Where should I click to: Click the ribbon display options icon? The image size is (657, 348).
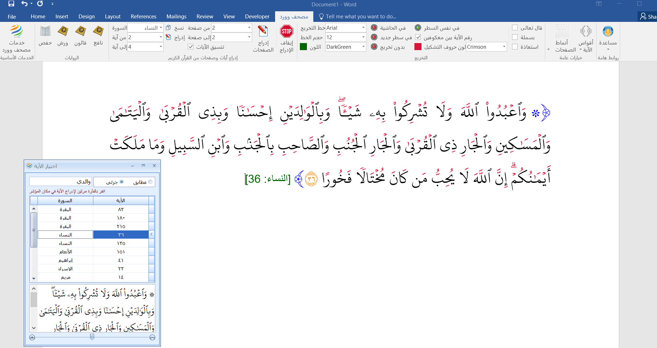599,4
